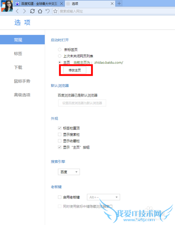Select 常规 in the sidebar

click(22, 40)
